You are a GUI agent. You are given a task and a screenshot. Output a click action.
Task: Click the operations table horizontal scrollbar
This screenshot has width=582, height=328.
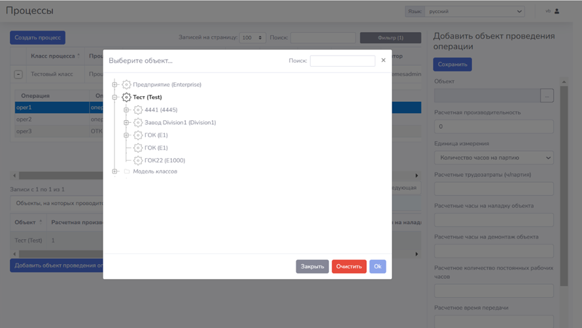pos(61,176)
